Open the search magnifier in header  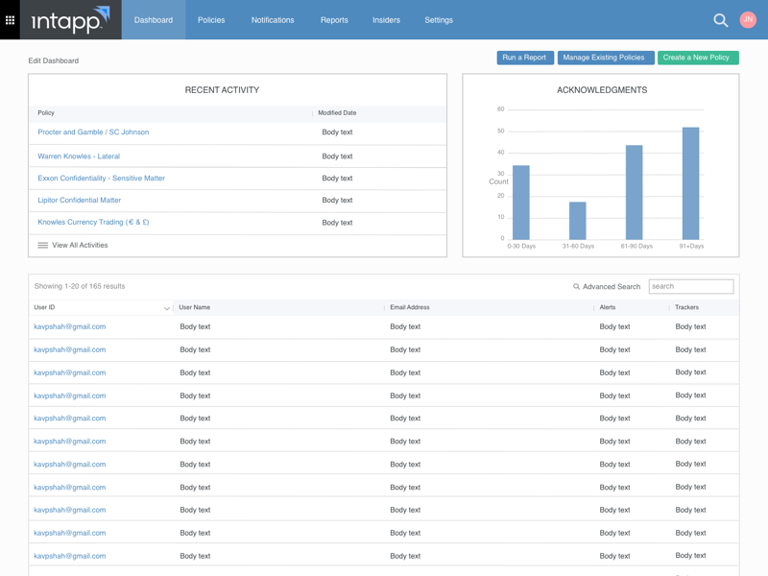tap(721, 20)
